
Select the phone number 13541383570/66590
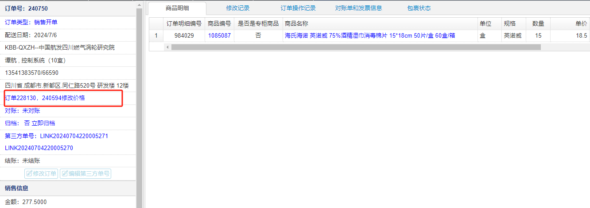31,73
